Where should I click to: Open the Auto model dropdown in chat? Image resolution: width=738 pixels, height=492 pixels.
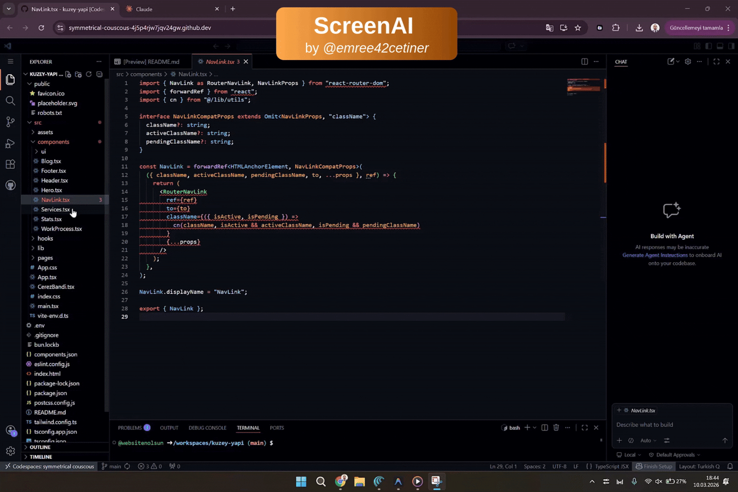[648, 440]
